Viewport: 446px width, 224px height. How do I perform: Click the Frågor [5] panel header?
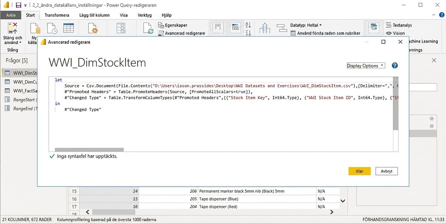[17, 60]
